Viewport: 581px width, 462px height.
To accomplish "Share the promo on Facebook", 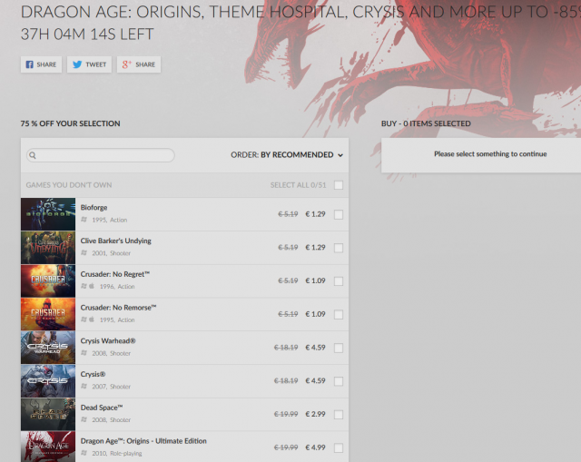I will point(41,64).
